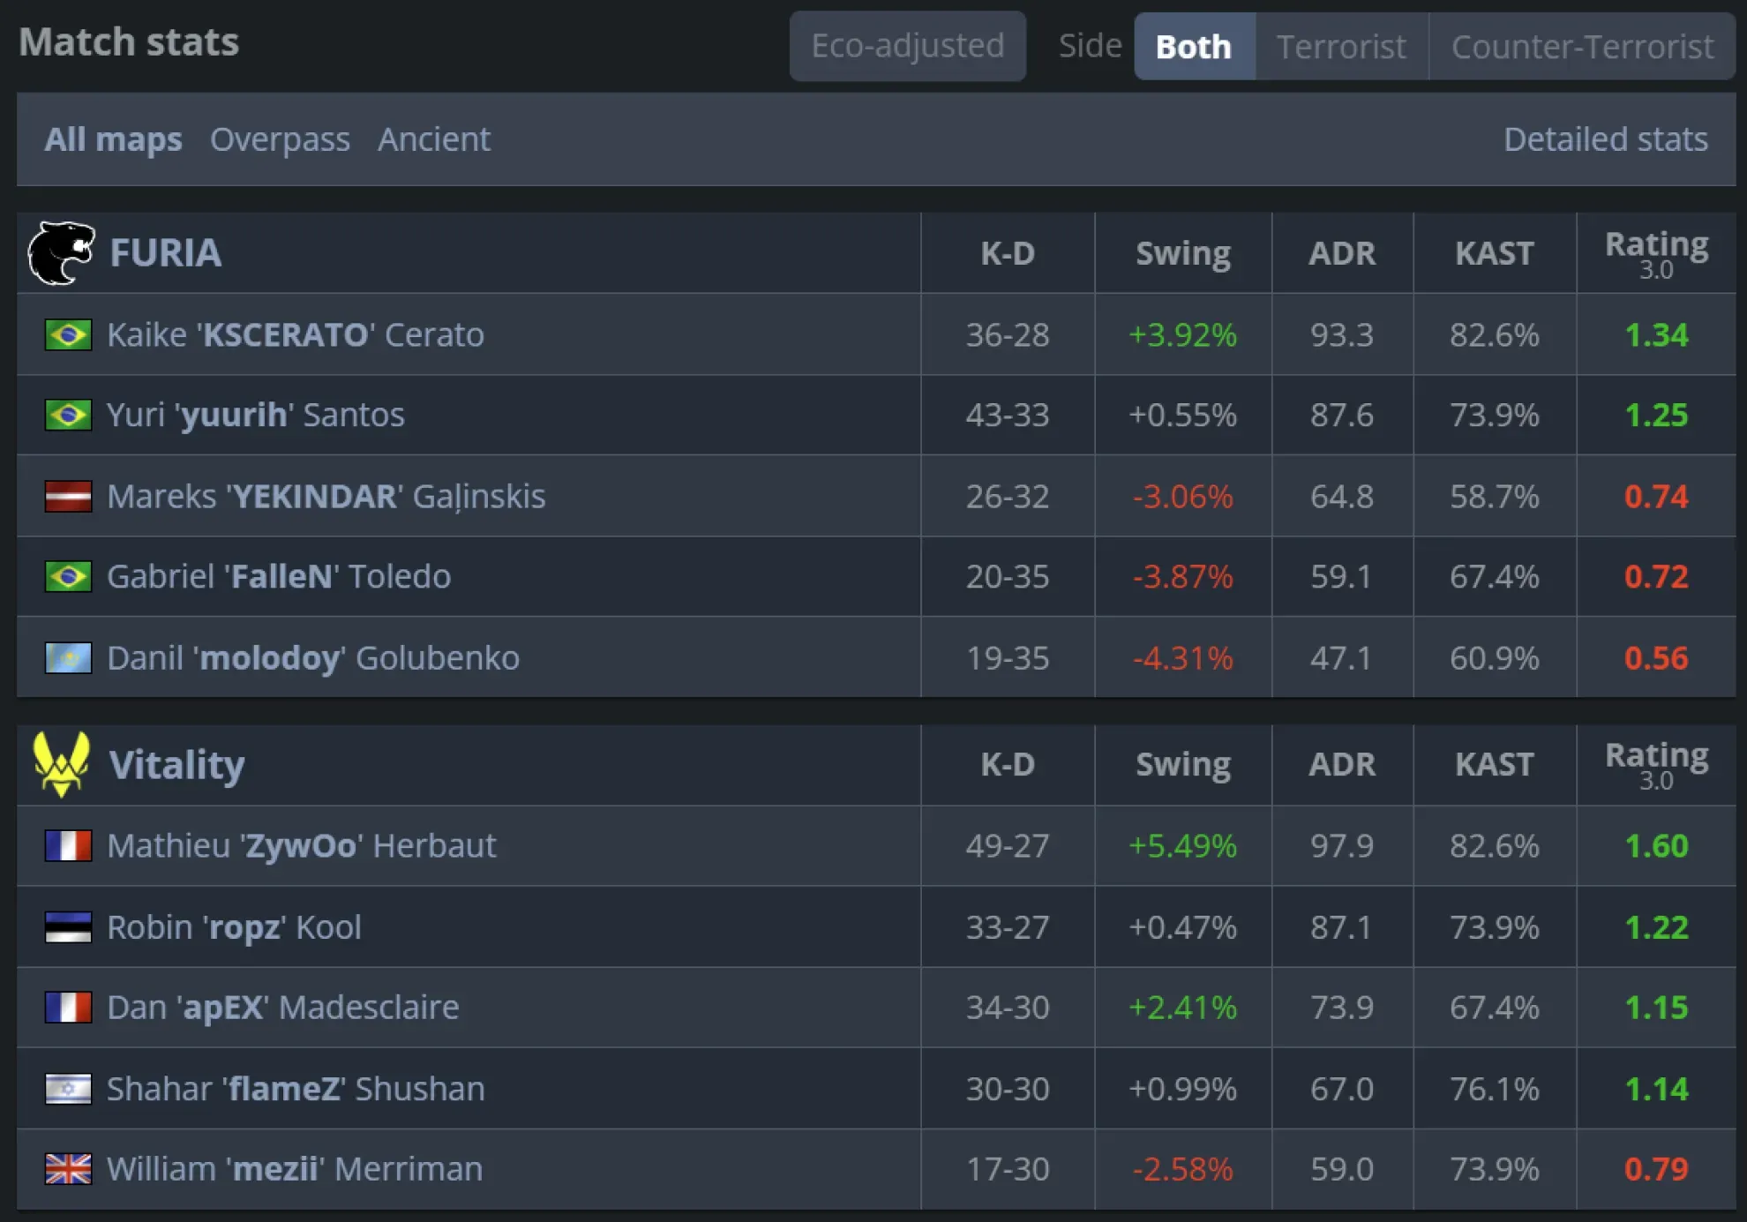Screen dimensions: 1747x1222
Task: Select the All maps tab
Action: 113,139
